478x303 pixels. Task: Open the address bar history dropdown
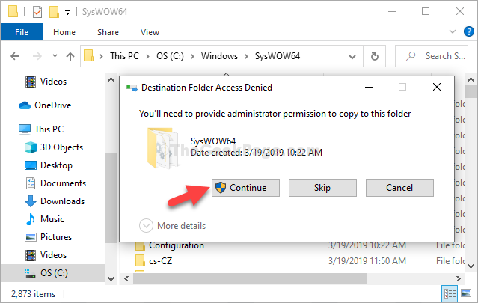[x=352, y=57]
